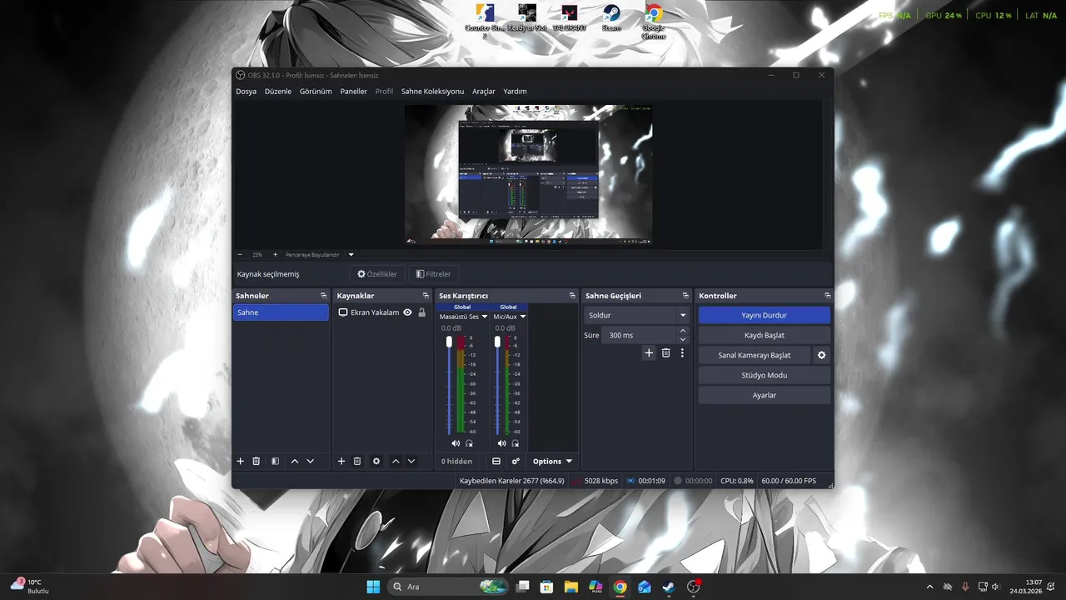Open scene filters icon in the Sahneler toolbar
The width and height of the screenshot is (1066, 600).
tap(275, 461)
